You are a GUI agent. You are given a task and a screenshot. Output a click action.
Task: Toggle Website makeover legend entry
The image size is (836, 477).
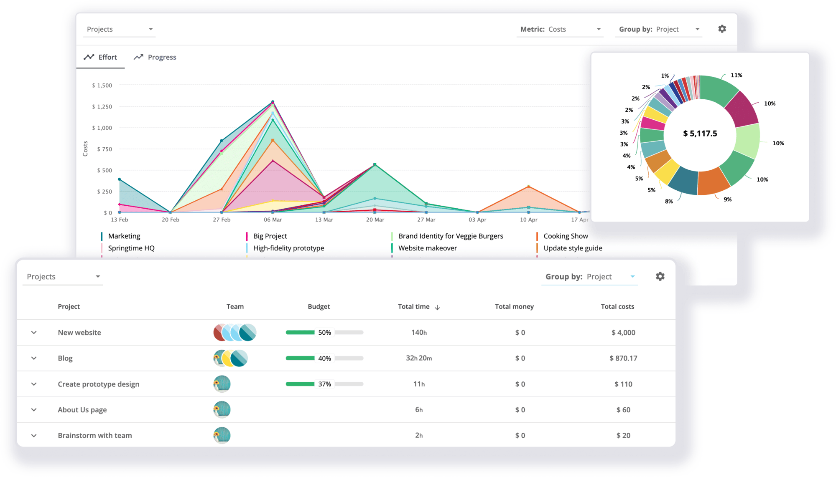pos(424,248)
